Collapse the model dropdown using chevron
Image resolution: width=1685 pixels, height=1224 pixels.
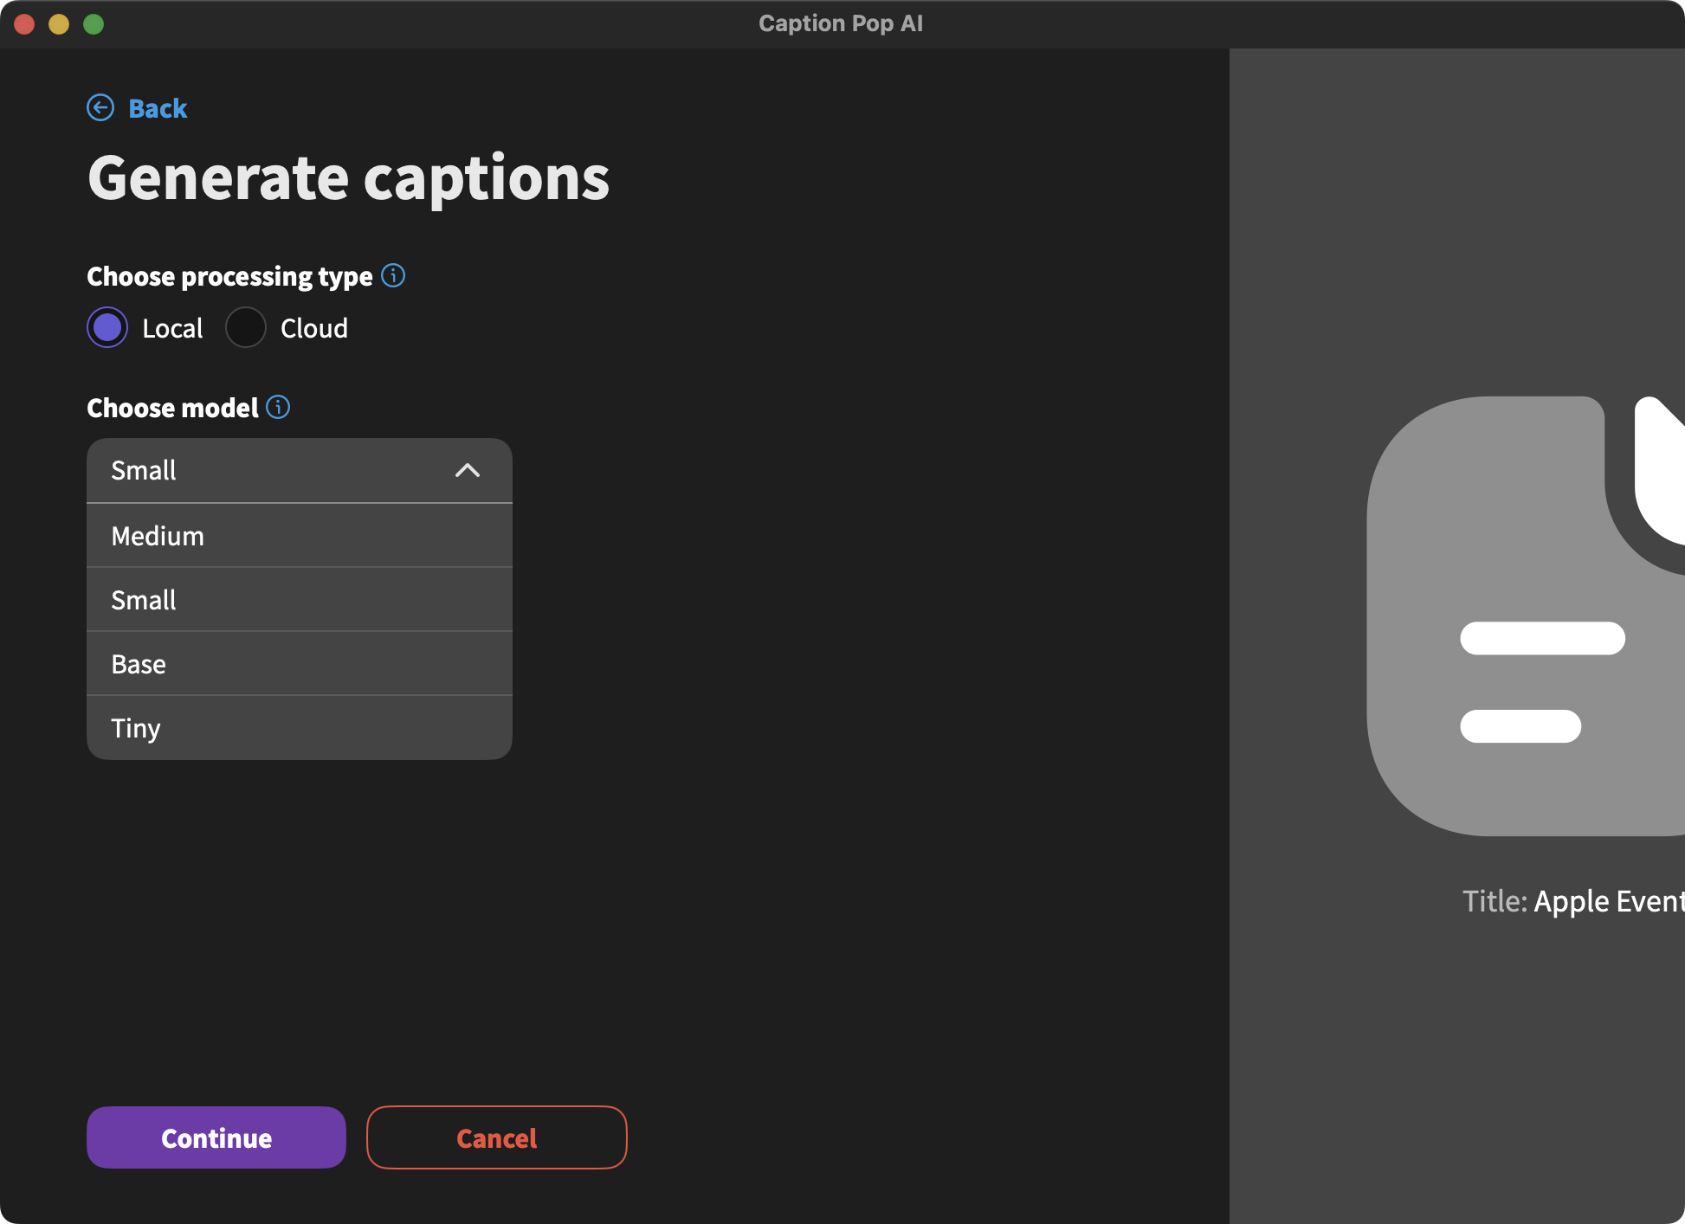click(x=468, y=470)
